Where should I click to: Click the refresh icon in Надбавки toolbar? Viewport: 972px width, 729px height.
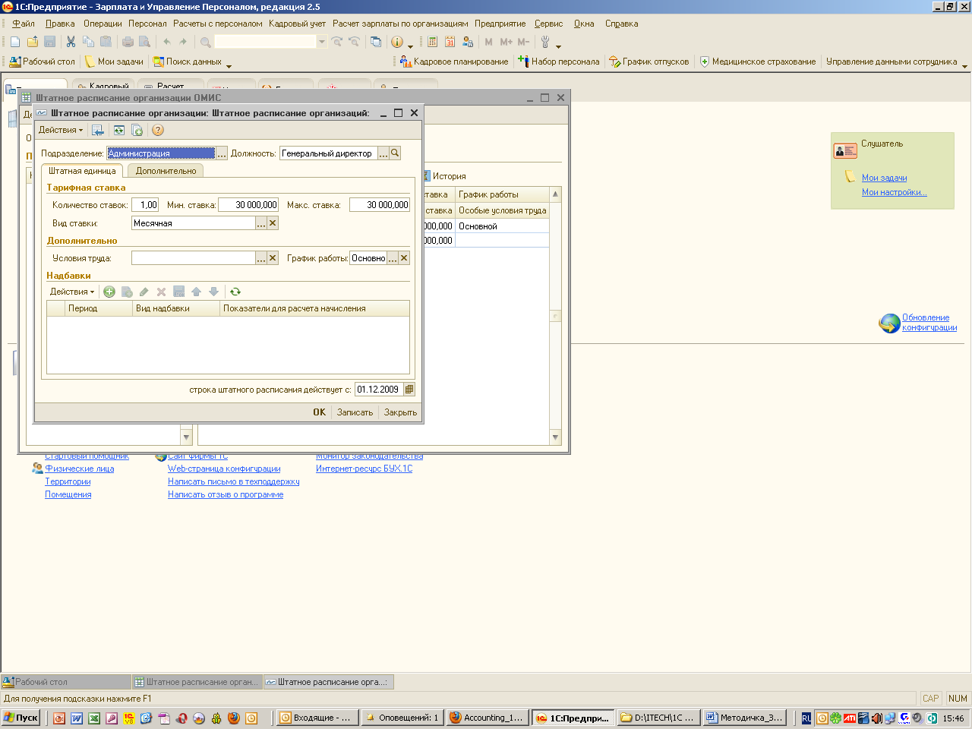(x=235, y=292)
